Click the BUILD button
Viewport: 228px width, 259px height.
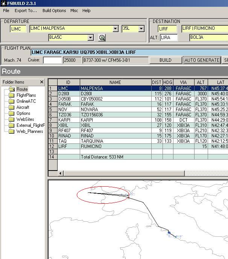click(x=166, y=60)
